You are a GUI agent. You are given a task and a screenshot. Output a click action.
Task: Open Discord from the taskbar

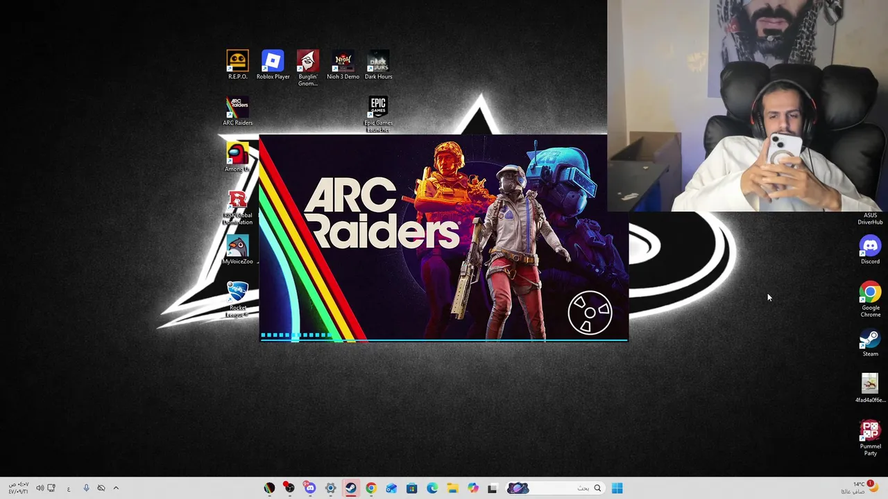coord(310,488)
